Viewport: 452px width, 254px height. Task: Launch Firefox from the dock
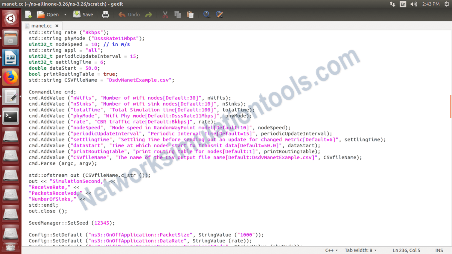click(10, 77)
